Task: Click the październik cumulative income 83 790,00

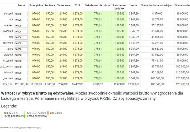Action: pyautogui.click(x=157, y=67)
